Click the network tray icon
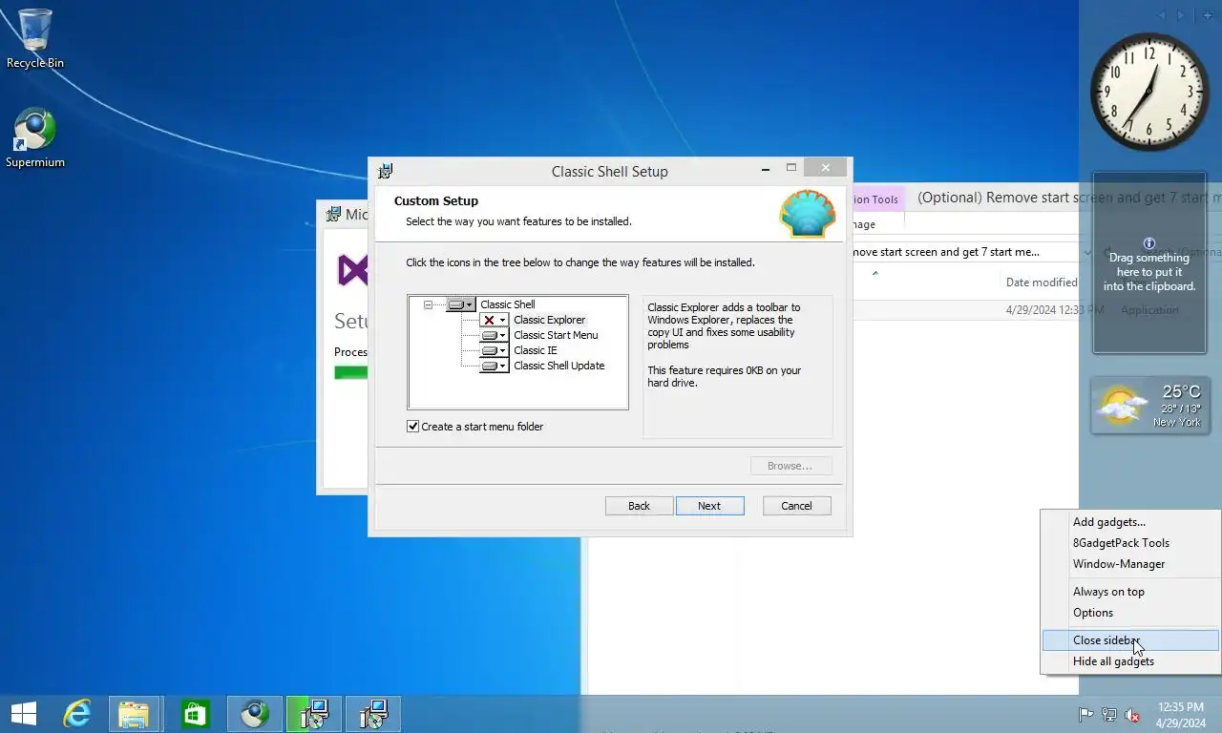The height and width of the screenshot is (733, 1222). click(x=1109, y=715)
